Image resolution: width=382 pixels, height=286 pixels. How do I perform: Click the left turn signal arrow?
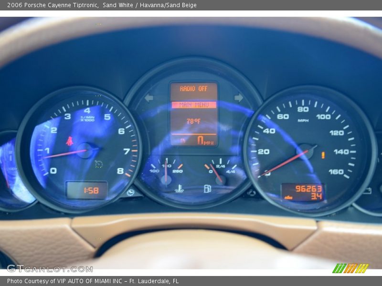click(x=149, y=98)
